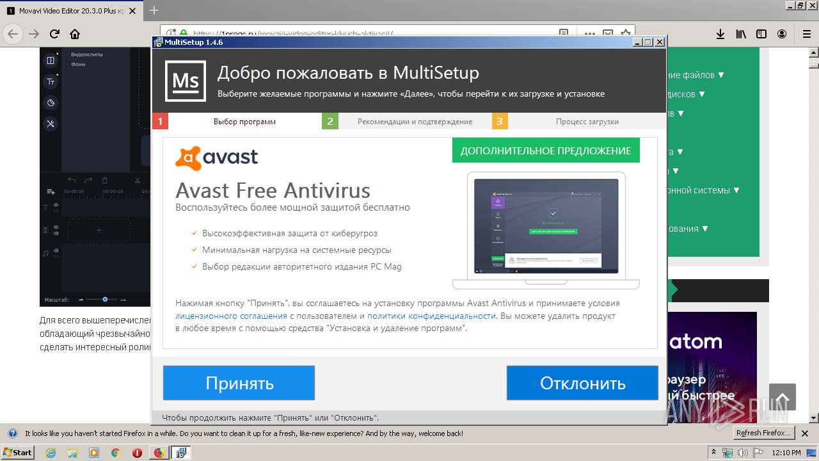The width and height of the screenshot is (819, 461).
Task: Open Firefox account menu
Action: click(x=782, y=34)
